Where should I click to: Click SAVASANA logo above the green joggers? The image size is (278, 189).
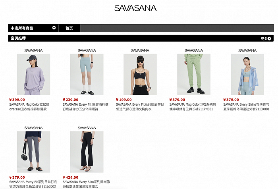(x=194, y=50)
